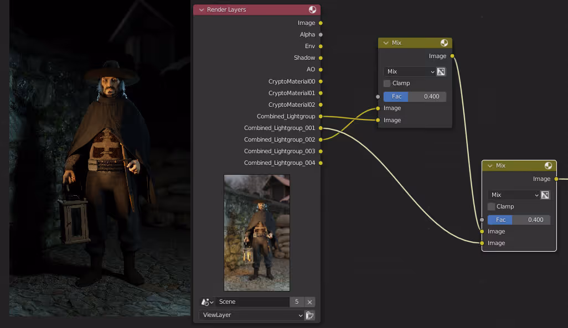
Task: Enable Clamp checkbox on lower Mix node
Action: coord(491,207)
